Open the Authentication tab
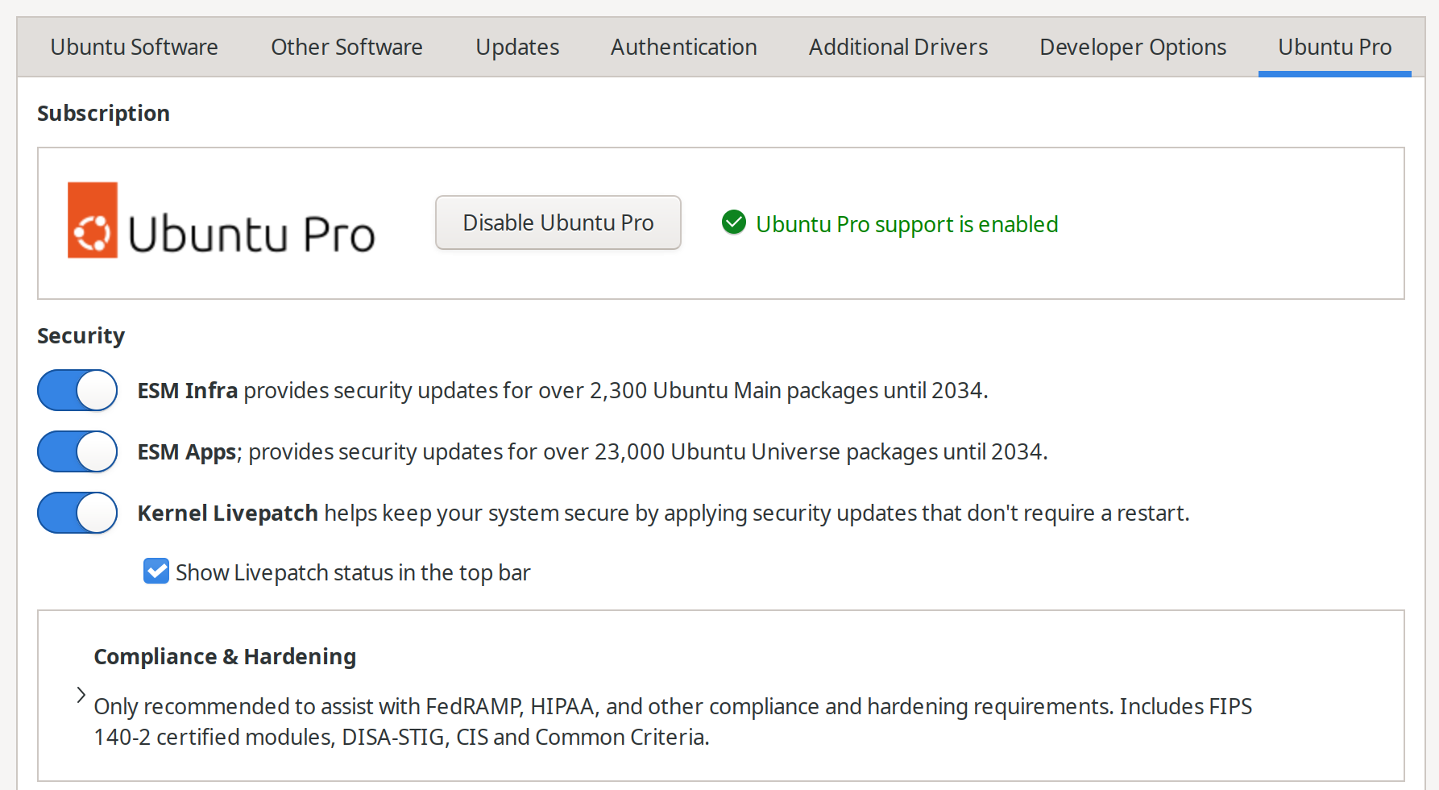 [x=684, y=47]
